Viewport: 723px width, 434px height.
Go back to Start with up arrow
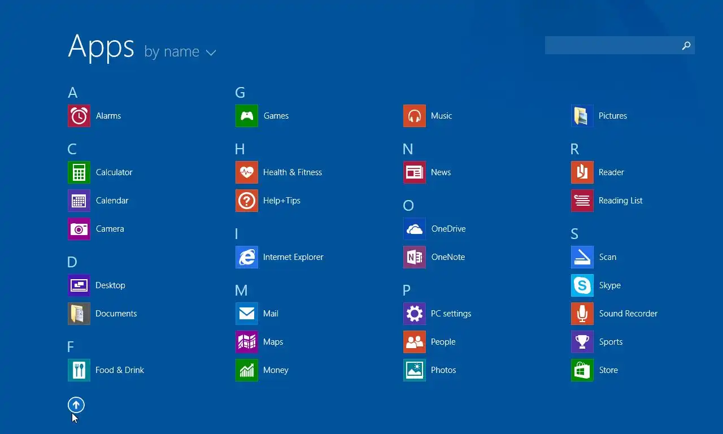point(76,405)
